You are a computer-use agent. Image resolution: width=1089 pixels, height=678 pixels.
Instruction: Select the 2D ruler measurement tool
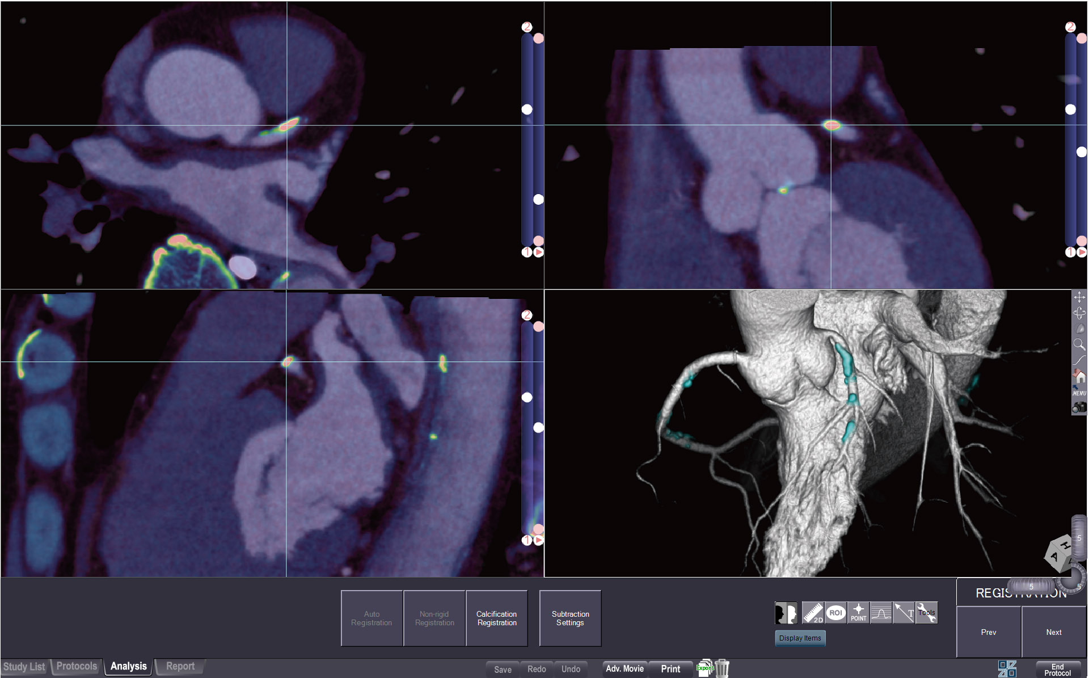pos(812,613)
